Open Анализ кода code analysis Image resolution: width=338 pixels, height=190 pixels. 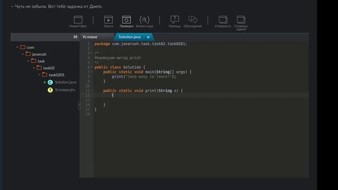click(x=144, y=20)
